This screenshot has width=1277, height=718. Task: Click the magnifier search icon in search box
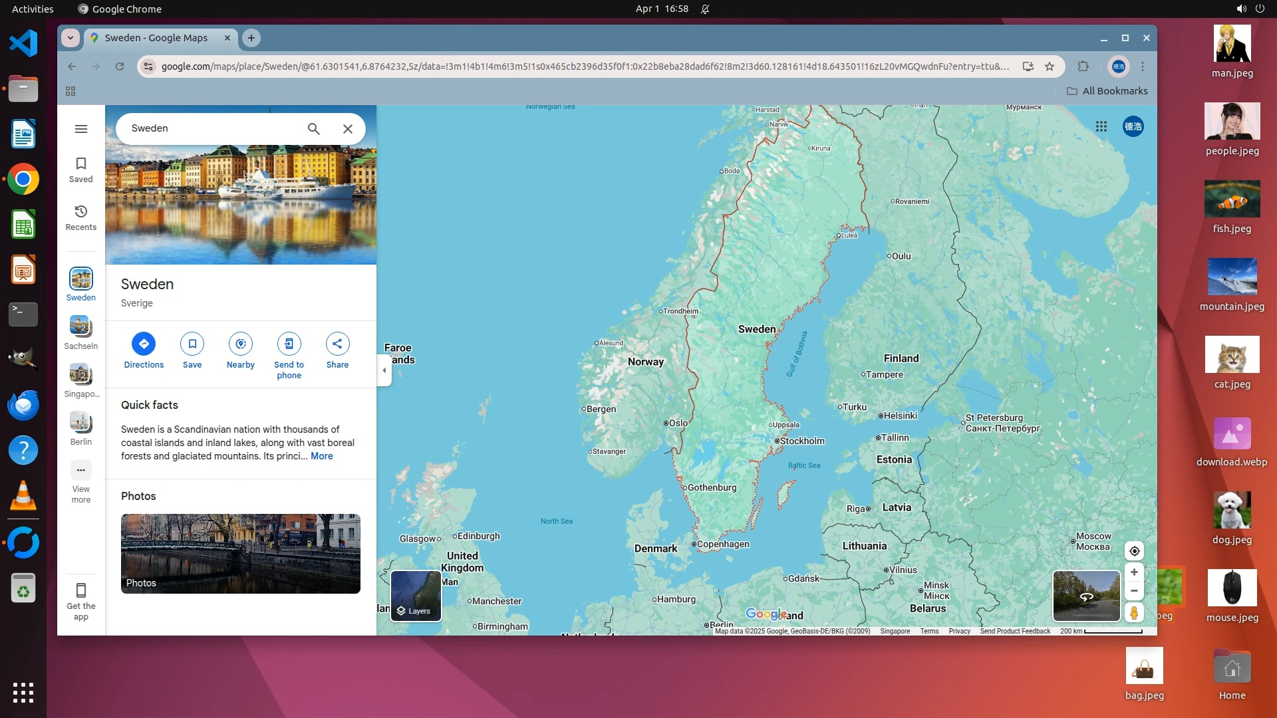pyautogui.click(x=314, y=129)
